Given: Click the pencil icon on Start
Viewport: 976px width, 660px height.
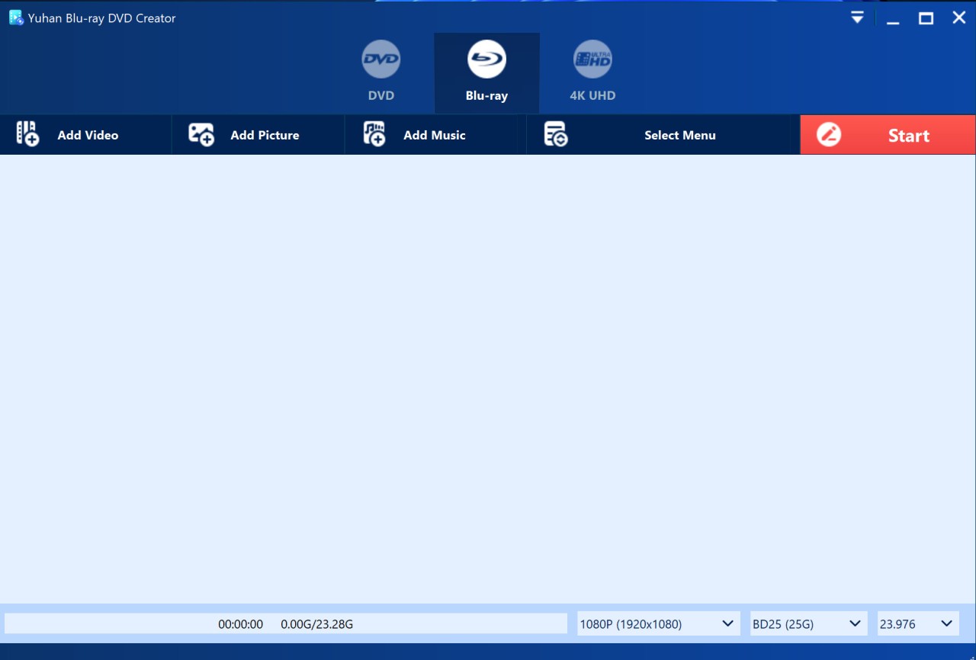Looking at the screenshot, I should (829, 135).
